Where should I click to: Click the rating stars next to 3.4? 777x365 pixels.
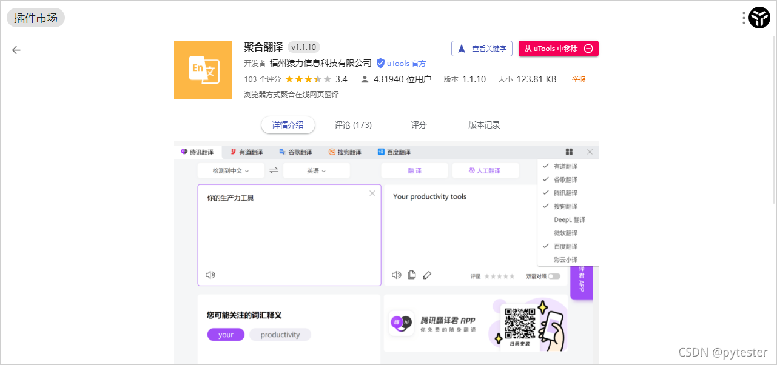coord(308,79)
